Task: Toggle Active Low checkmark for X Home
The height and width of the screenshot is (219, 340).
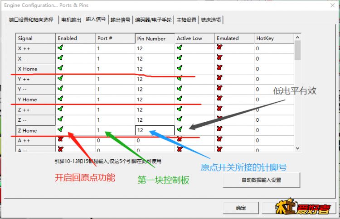Action: (x=180, y=68)
